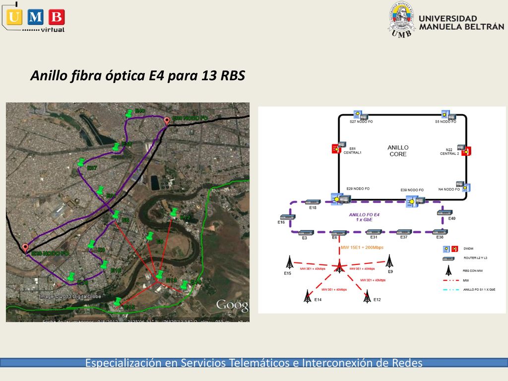Image resolution: width=508 pixels, height=381 pixels.
Task: Click the E16 router in the diagram
Action: tap(288, 217)
